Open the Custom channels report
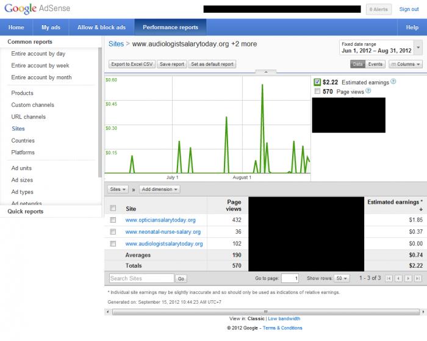Image resolution: width=427 pixels, height=341 pixels. tap(33, 105)
